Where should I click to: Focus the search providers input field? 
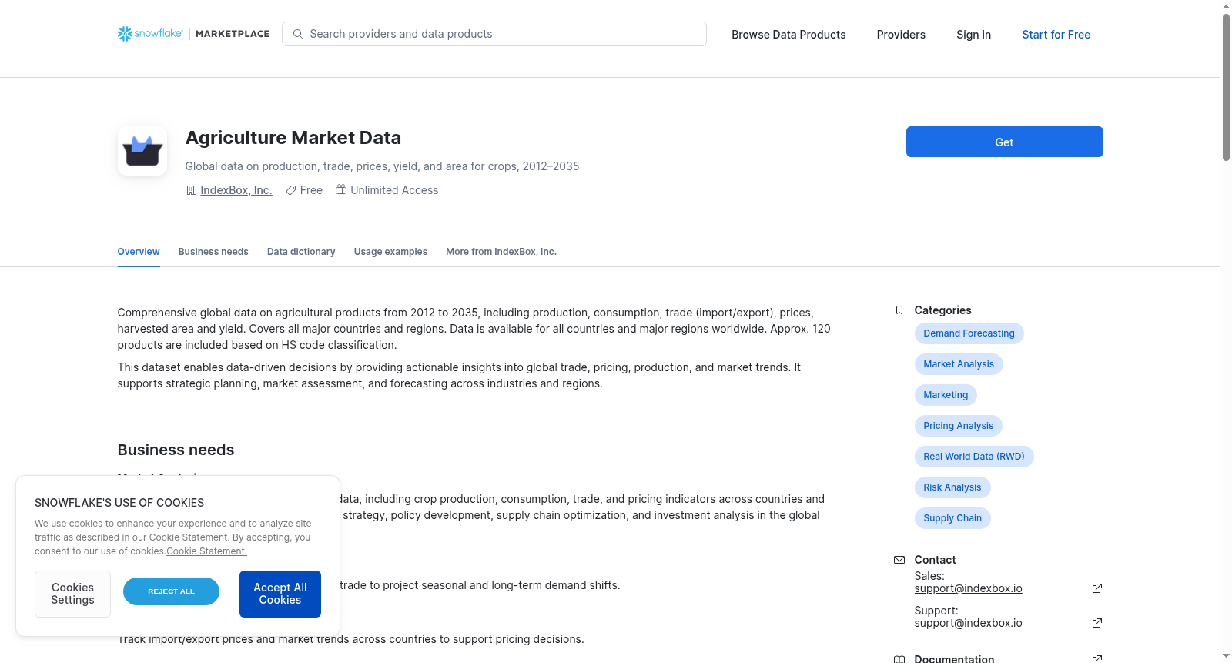click(494, 34)
